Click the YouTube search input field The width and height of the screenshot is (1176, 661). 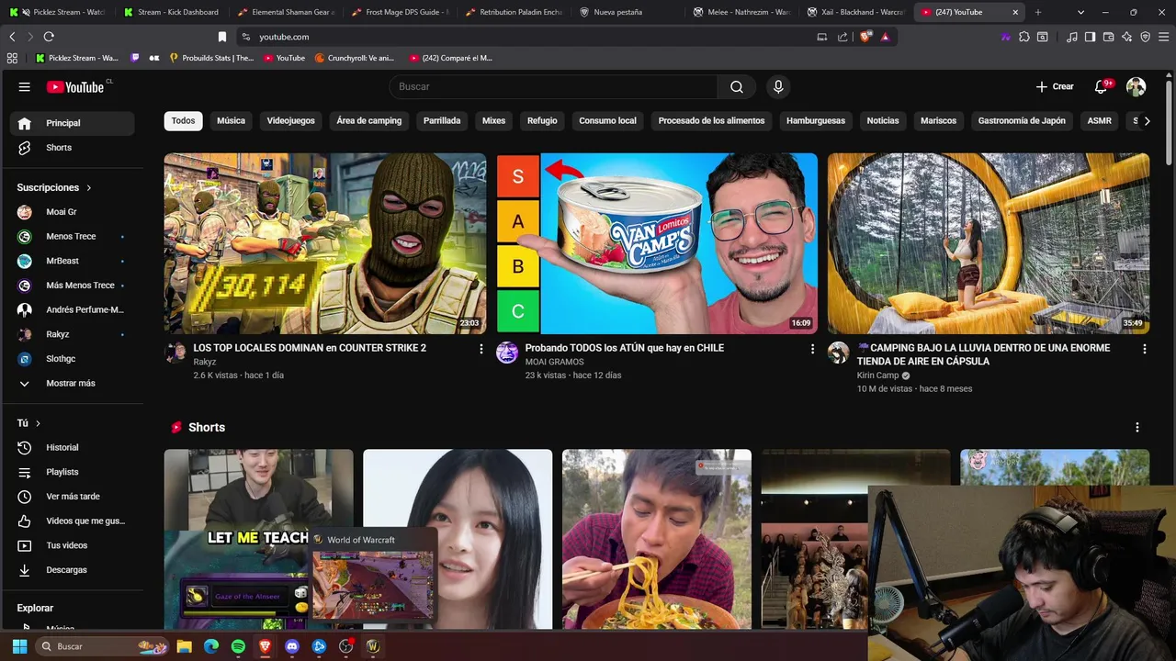coord(554,86)
